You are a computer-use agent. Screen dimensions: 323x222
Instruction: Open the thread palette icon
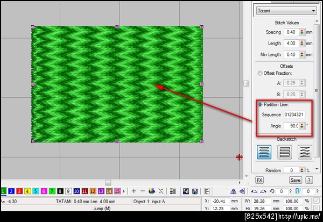pyautogui.click(x=152, y=191)
